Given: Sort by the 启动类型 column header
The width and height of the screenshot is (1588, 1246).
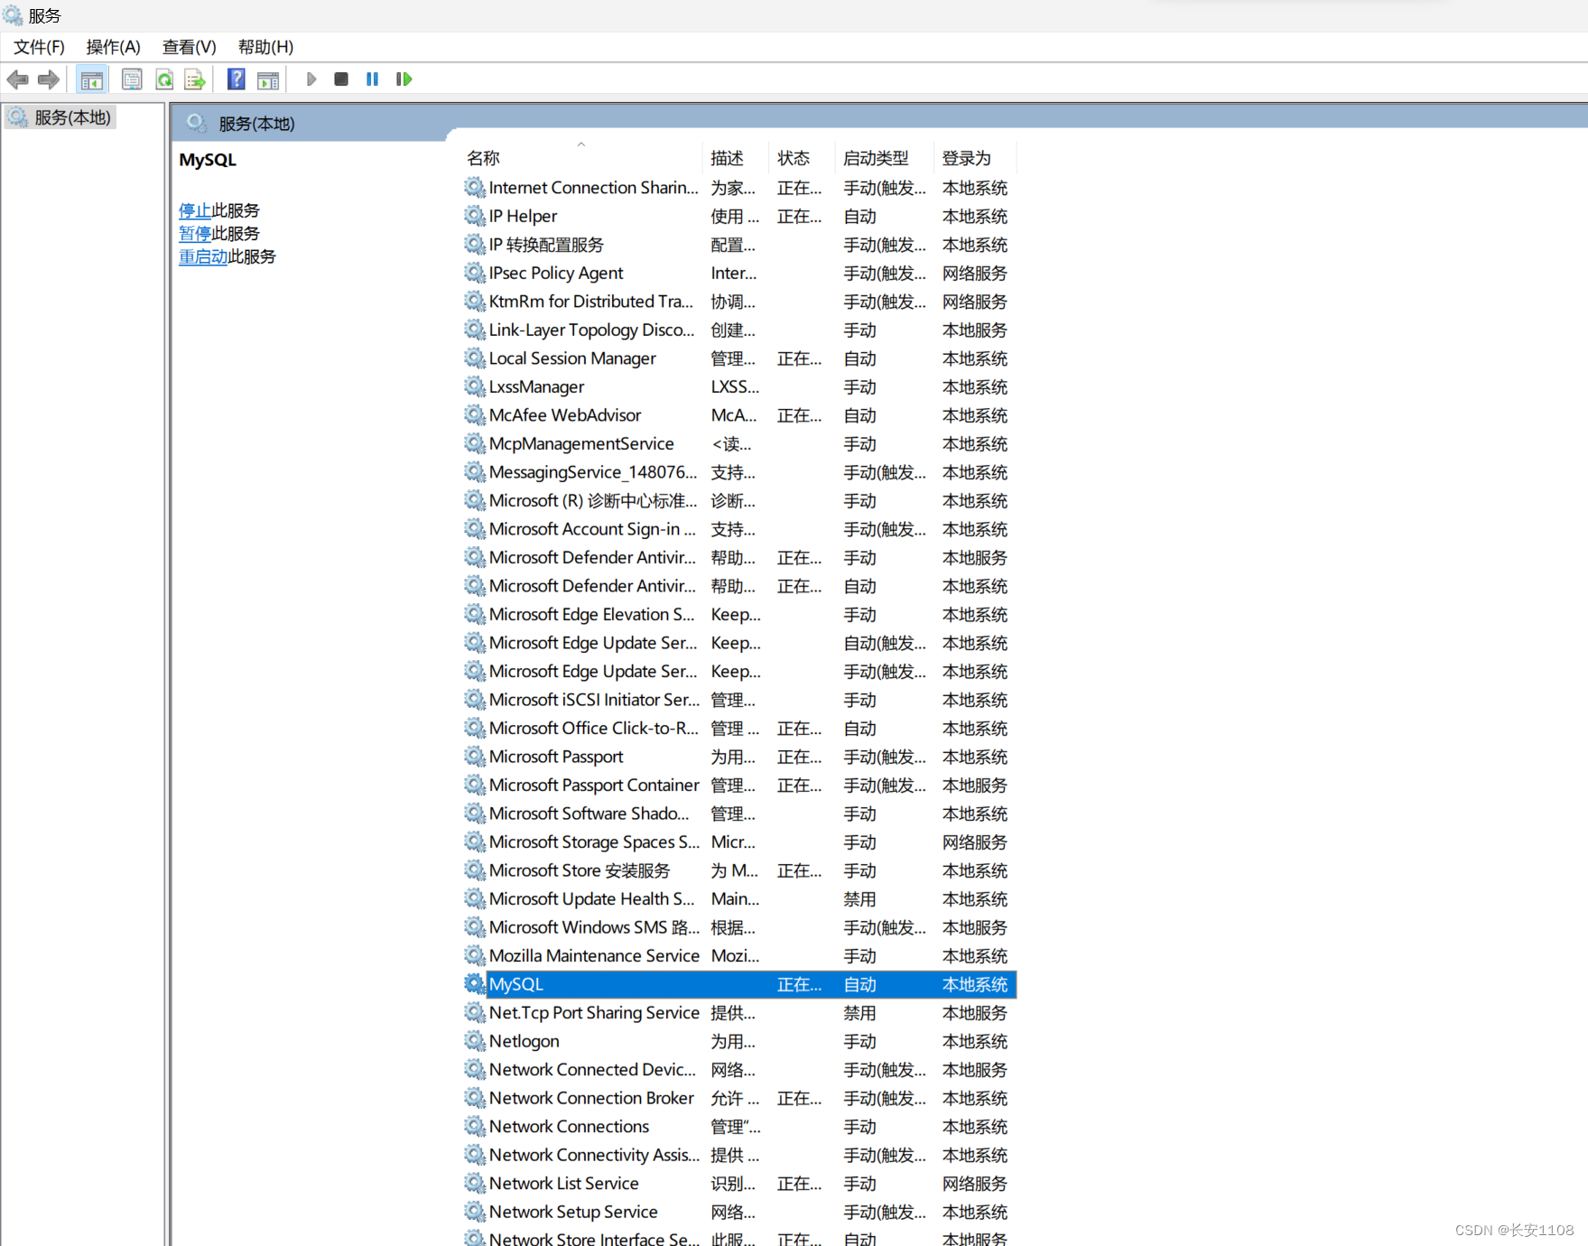Looking at the screenshot, I should 885,158.
